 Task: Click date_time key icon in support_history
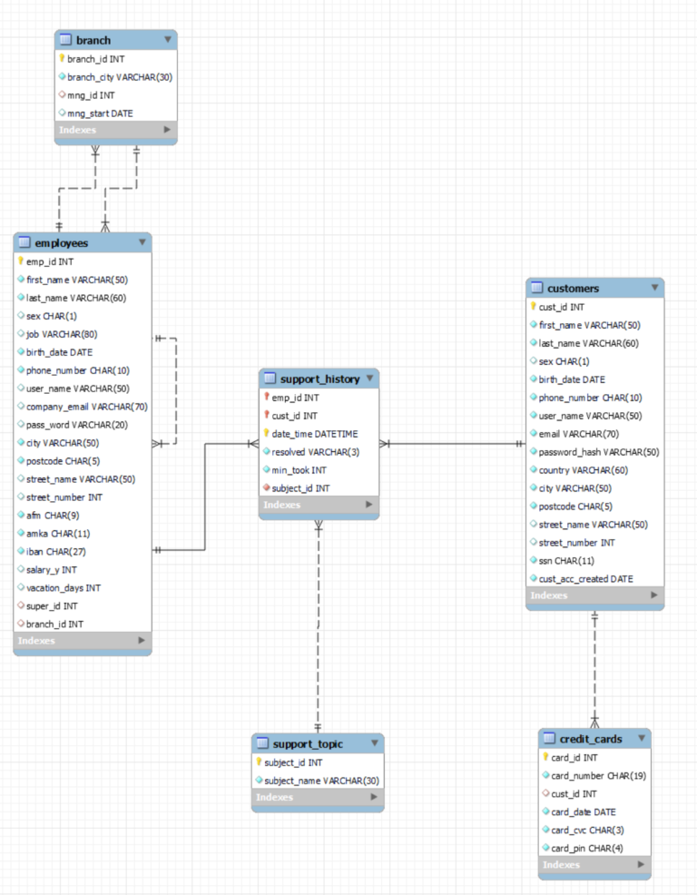coord(267,433)
